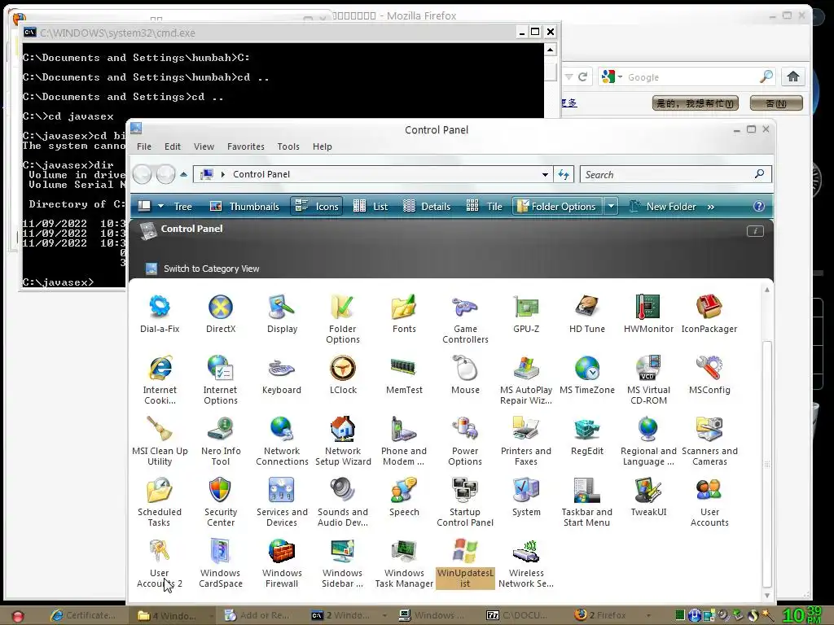This screenshot has height=625, width=834.
Task: Open Windows Task Manager icon
Action: pyautogui.click(x=404, y=563)
